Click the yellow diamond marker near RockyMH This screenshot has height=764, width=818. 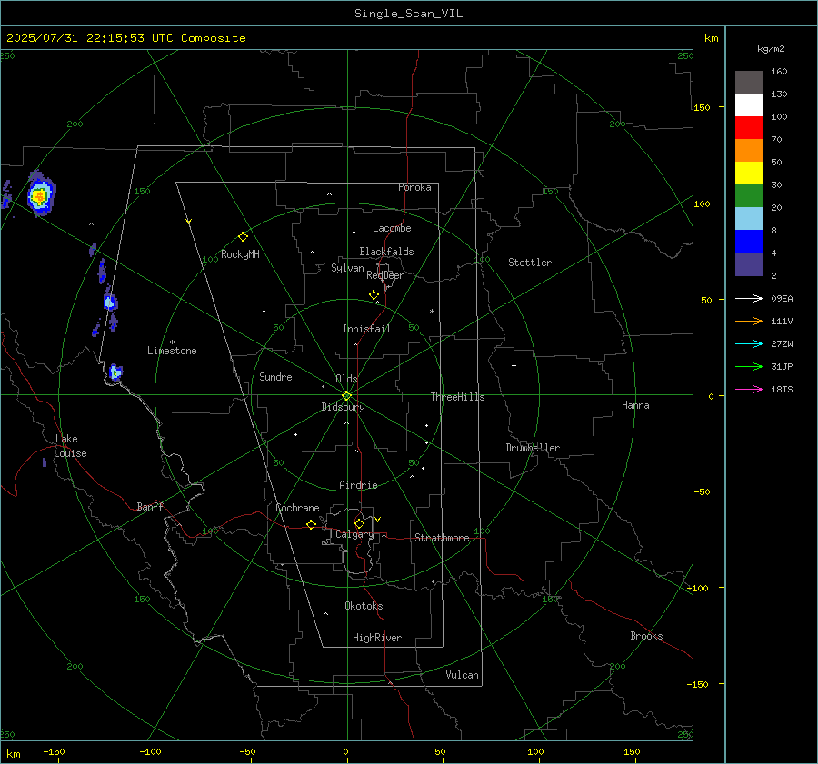[x=243, y=237]
